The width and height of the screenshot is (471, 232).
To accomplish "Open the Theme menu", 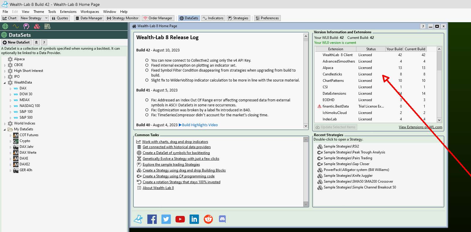I will 39,12.
